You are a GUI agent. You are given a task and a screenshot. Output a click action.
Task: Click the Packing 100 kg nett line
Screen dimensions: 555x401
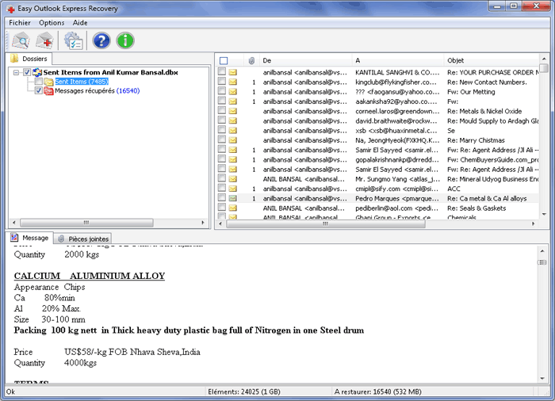click(x=189, y=330)
